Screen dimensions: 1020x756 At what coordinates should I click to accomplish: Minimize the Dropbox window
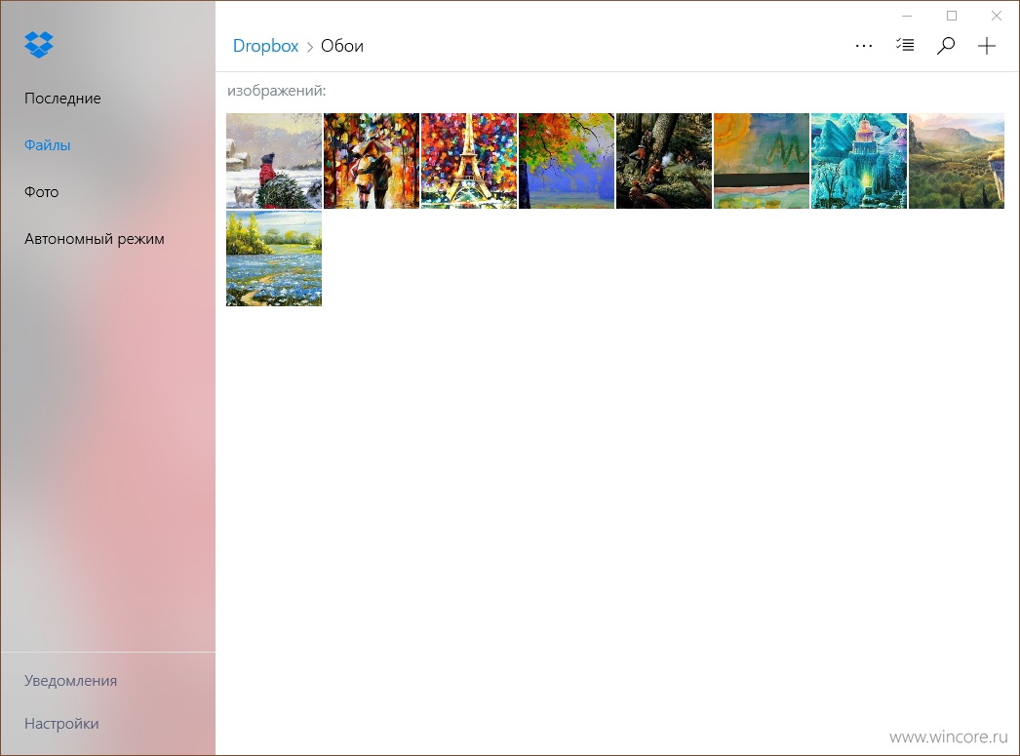(x=907, y=16)
